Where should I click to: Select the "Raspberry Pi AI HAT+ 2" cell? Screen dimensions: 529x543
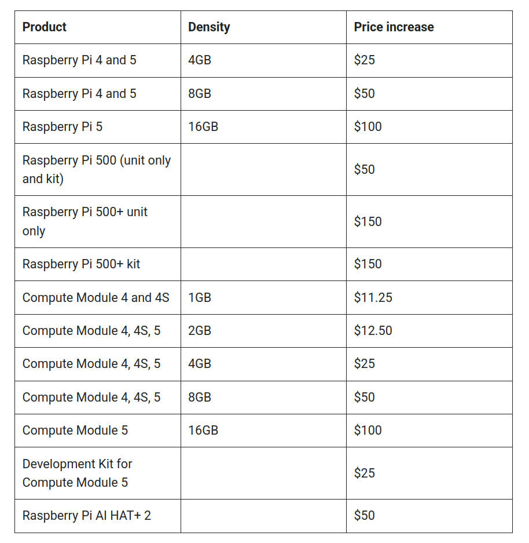[86, 516]
